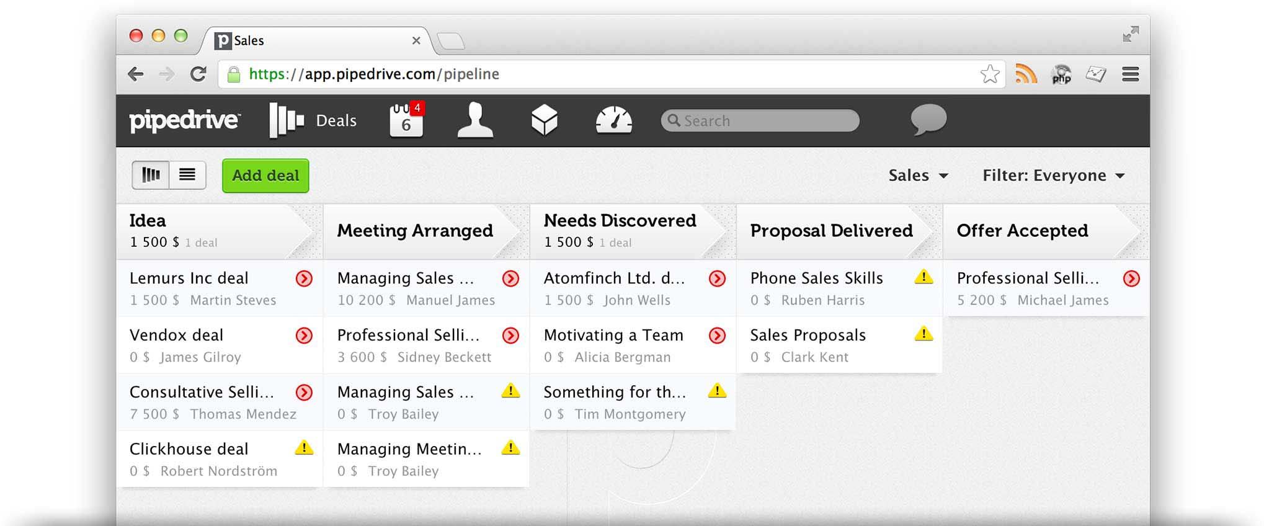The image size is (1264, 526).
Task: Select the Deals navigation item
Action: [x=313, y=120]
